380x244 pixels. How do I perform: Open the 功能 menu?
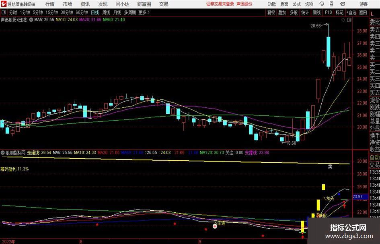click(272, 4)
